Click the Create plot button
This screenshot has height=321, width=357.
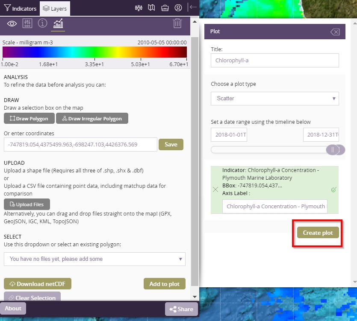(318, 233)
